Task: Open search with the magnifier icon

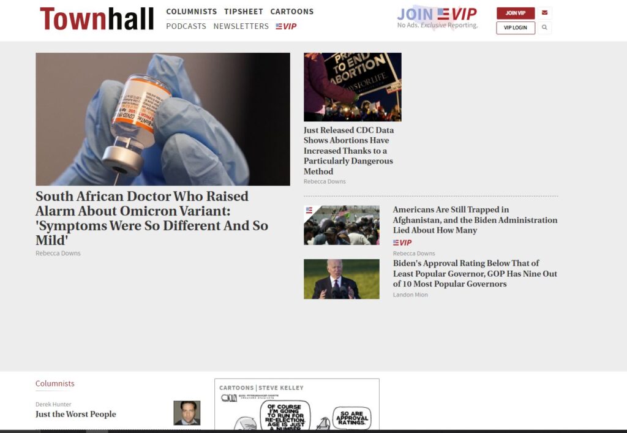Action: (x=544, y=28)
